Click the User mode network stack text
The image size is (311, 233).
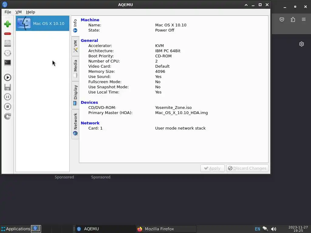tap(180, 128)
